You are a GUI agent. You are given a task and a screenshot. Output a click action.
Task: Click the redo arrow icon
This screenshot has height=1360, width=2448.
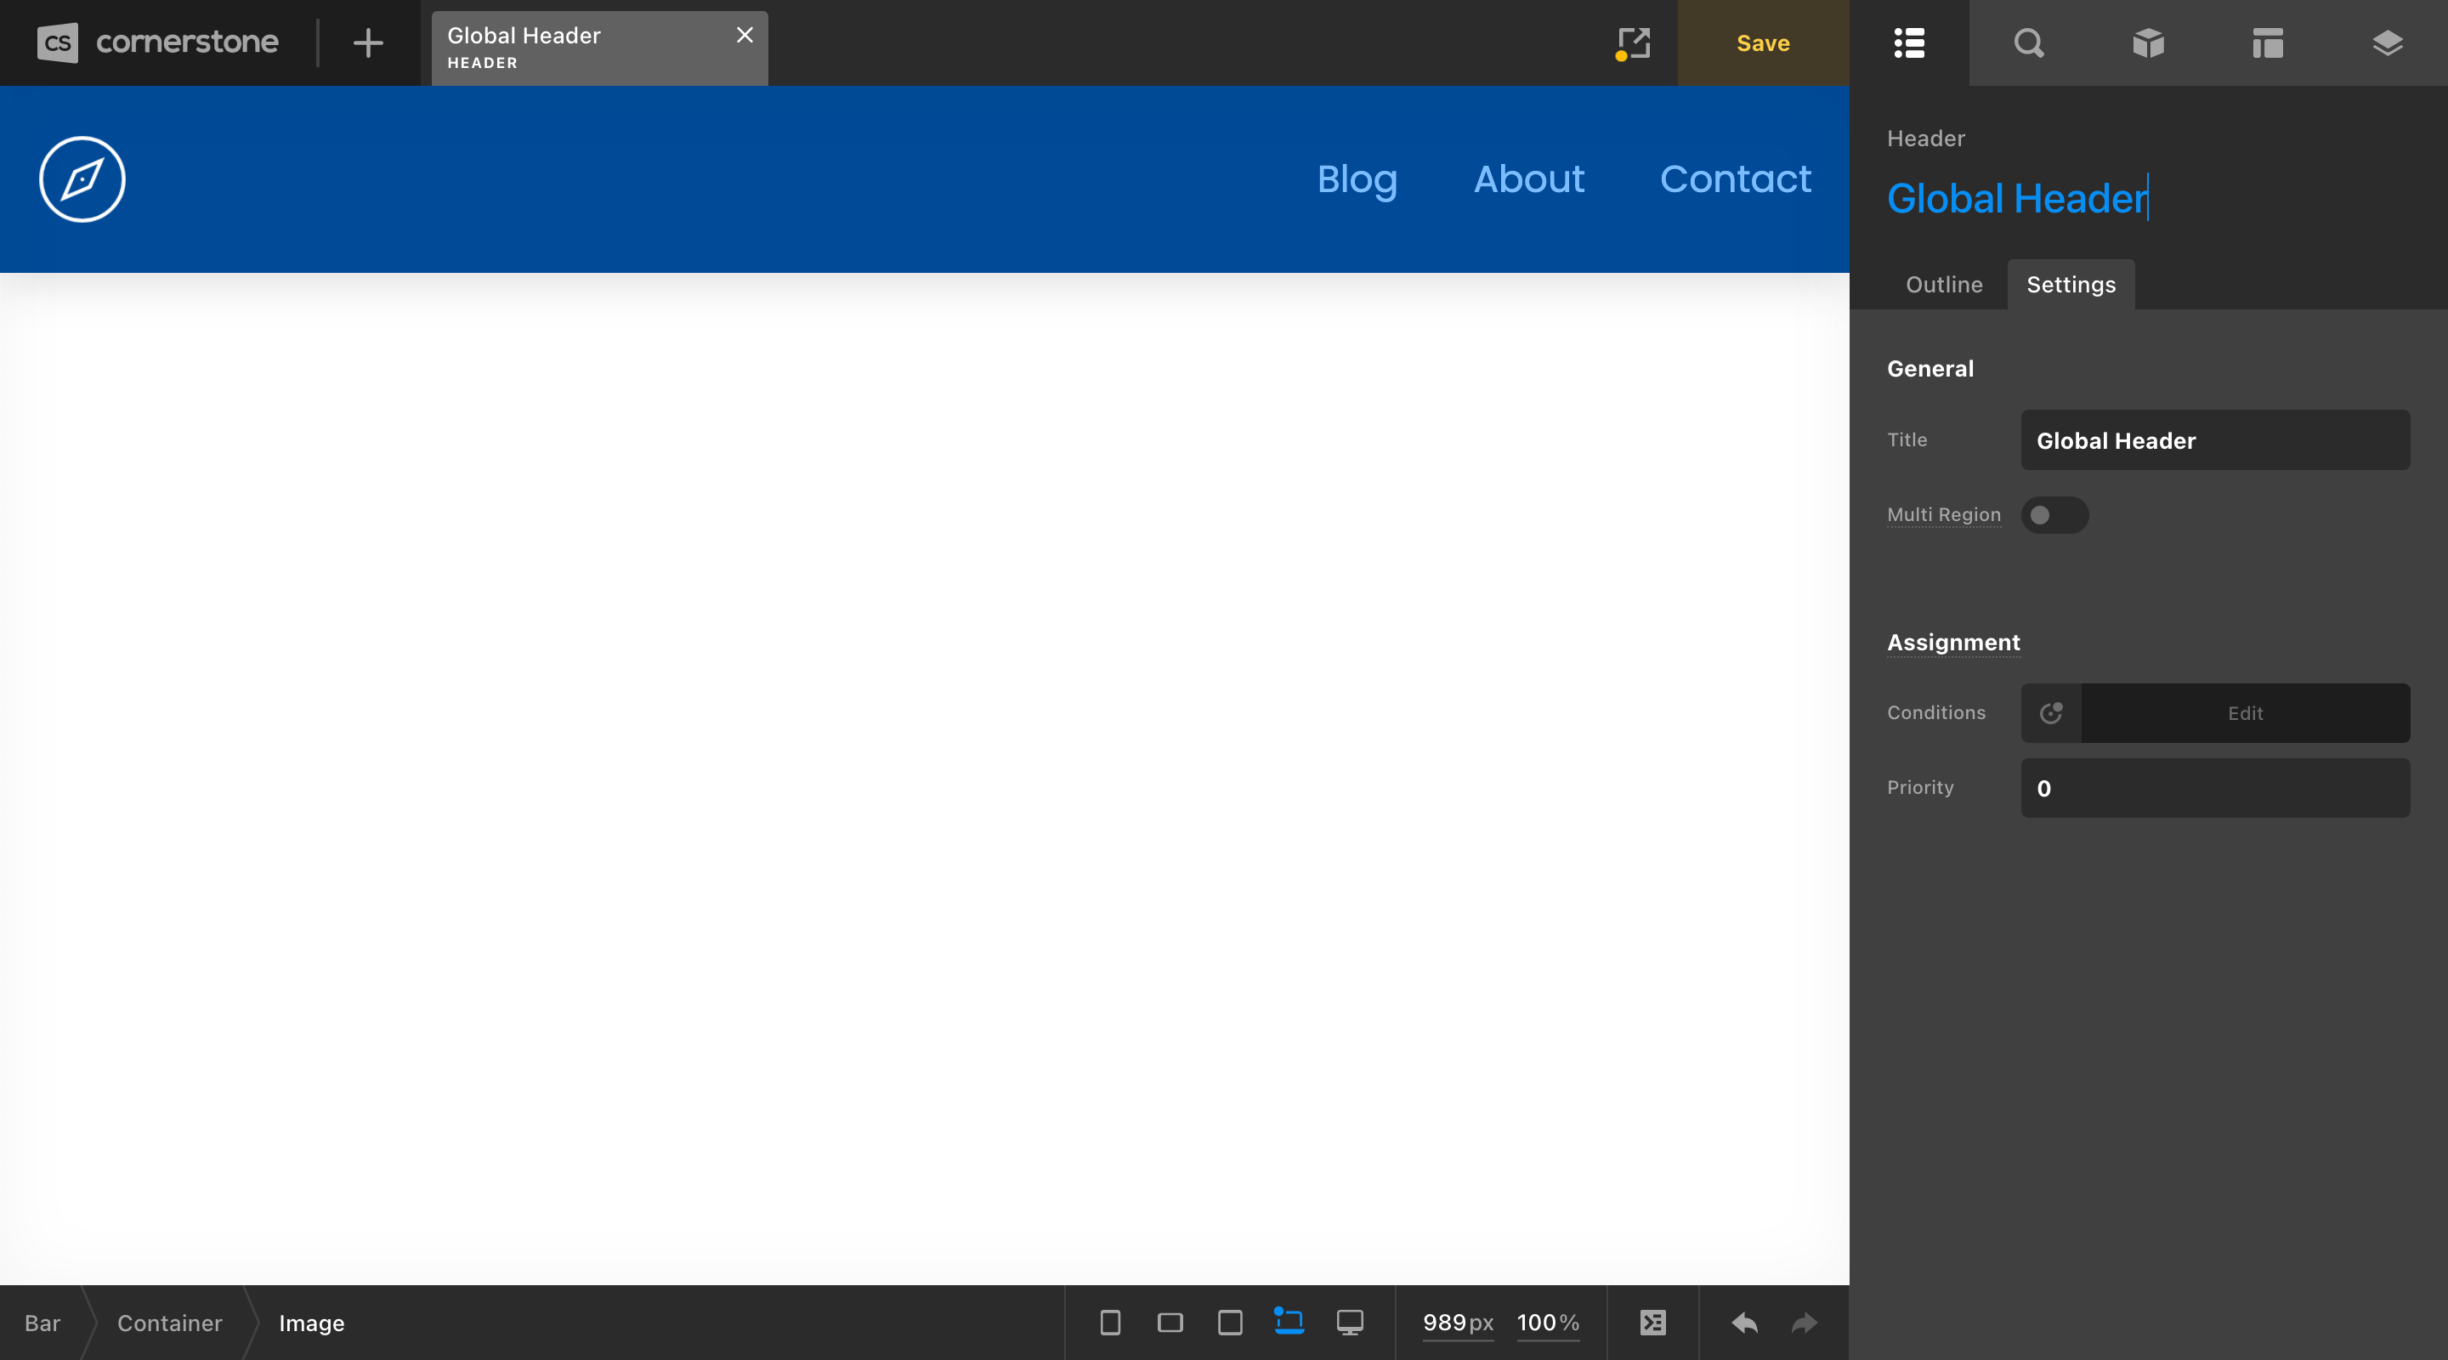[x=1803, y=1322]
